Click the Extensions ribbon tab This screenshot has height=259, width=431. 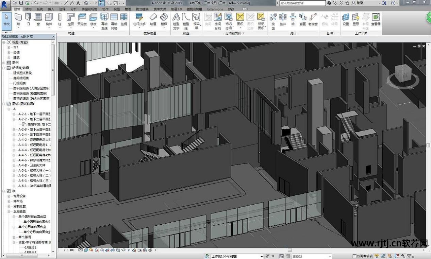click(x=215, y=9)
